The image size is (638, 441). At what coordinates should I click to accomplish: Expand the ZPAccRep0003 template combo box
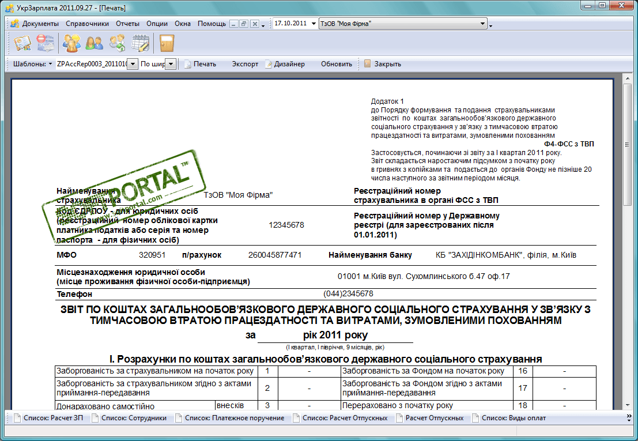[x=133, y=64]
